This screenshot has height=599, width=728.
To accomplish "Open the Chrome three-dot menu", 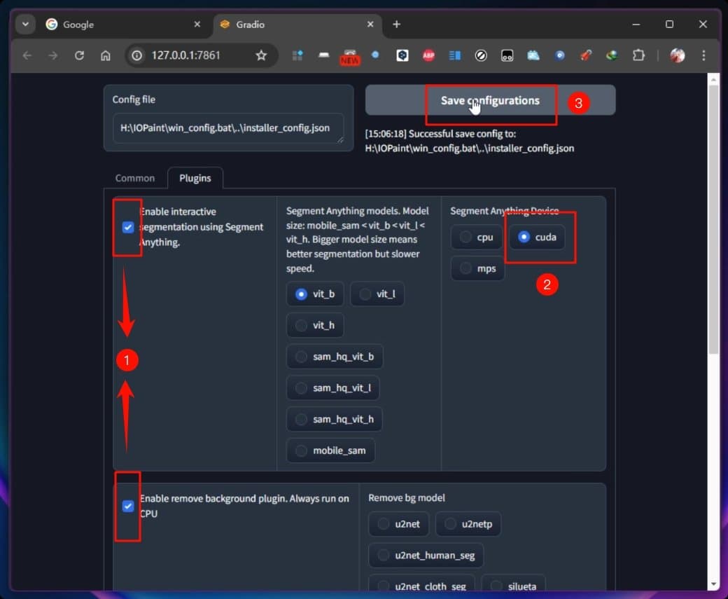I will click(703, 55).
